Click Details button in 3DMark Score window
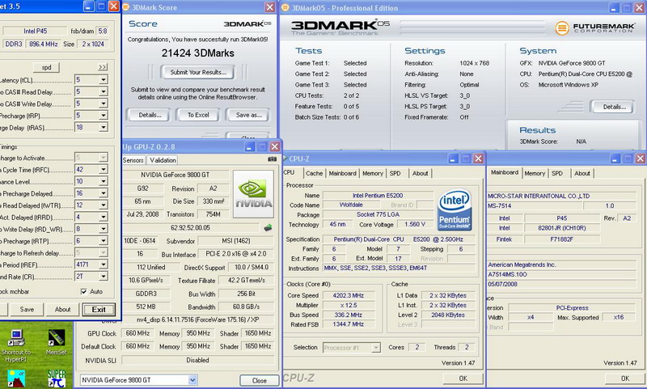Viewport: 647px width, 389px height. pos(150,115)
